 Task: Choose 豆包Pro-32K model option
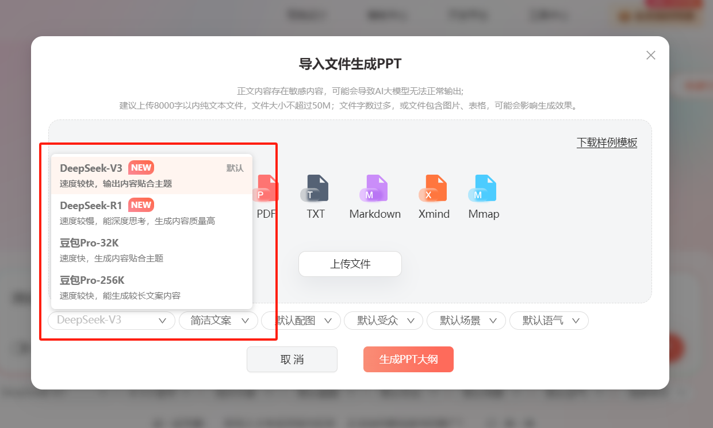(x=152, y=250)
